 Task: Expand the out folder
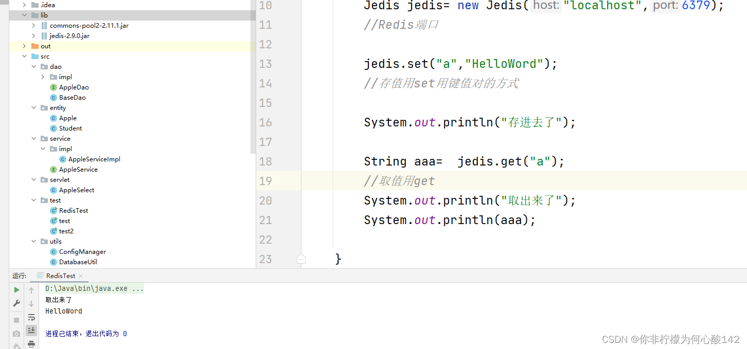(24, 46)
